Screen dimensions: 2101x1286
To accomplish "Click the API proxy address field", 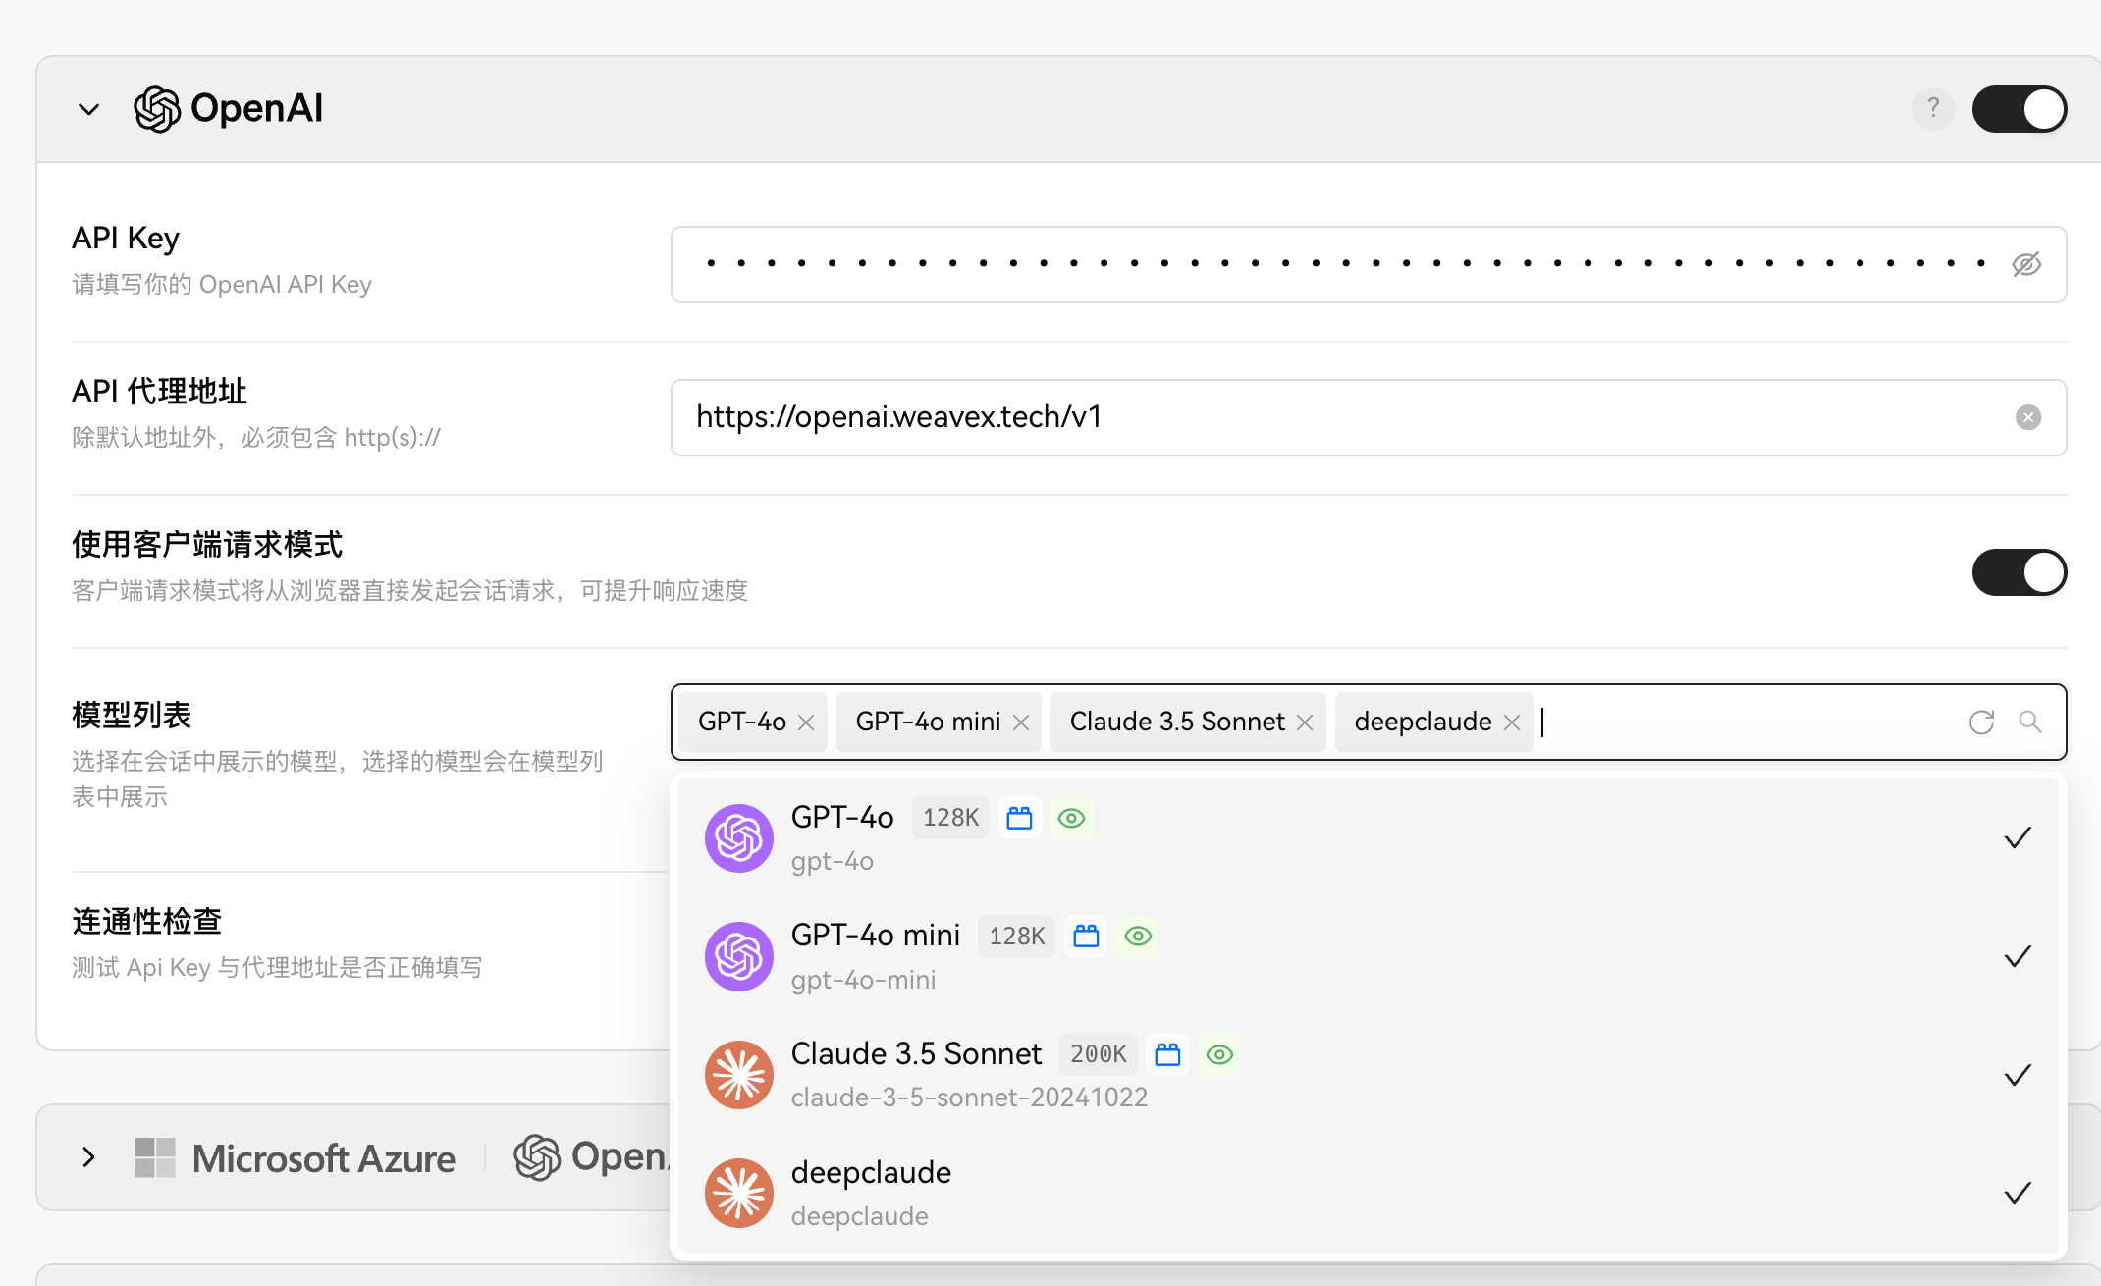I will pos(1369,417).
